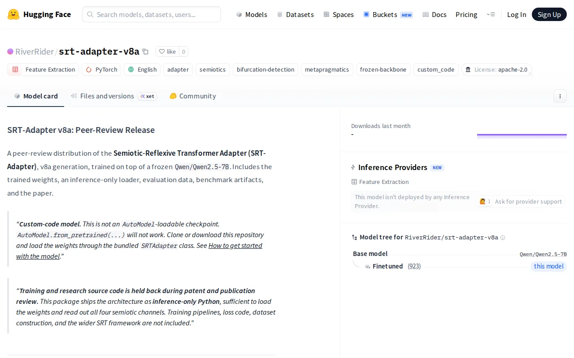574x358 pixels.
Task: Focus the search models input field
Action: [x=152, y=14]
